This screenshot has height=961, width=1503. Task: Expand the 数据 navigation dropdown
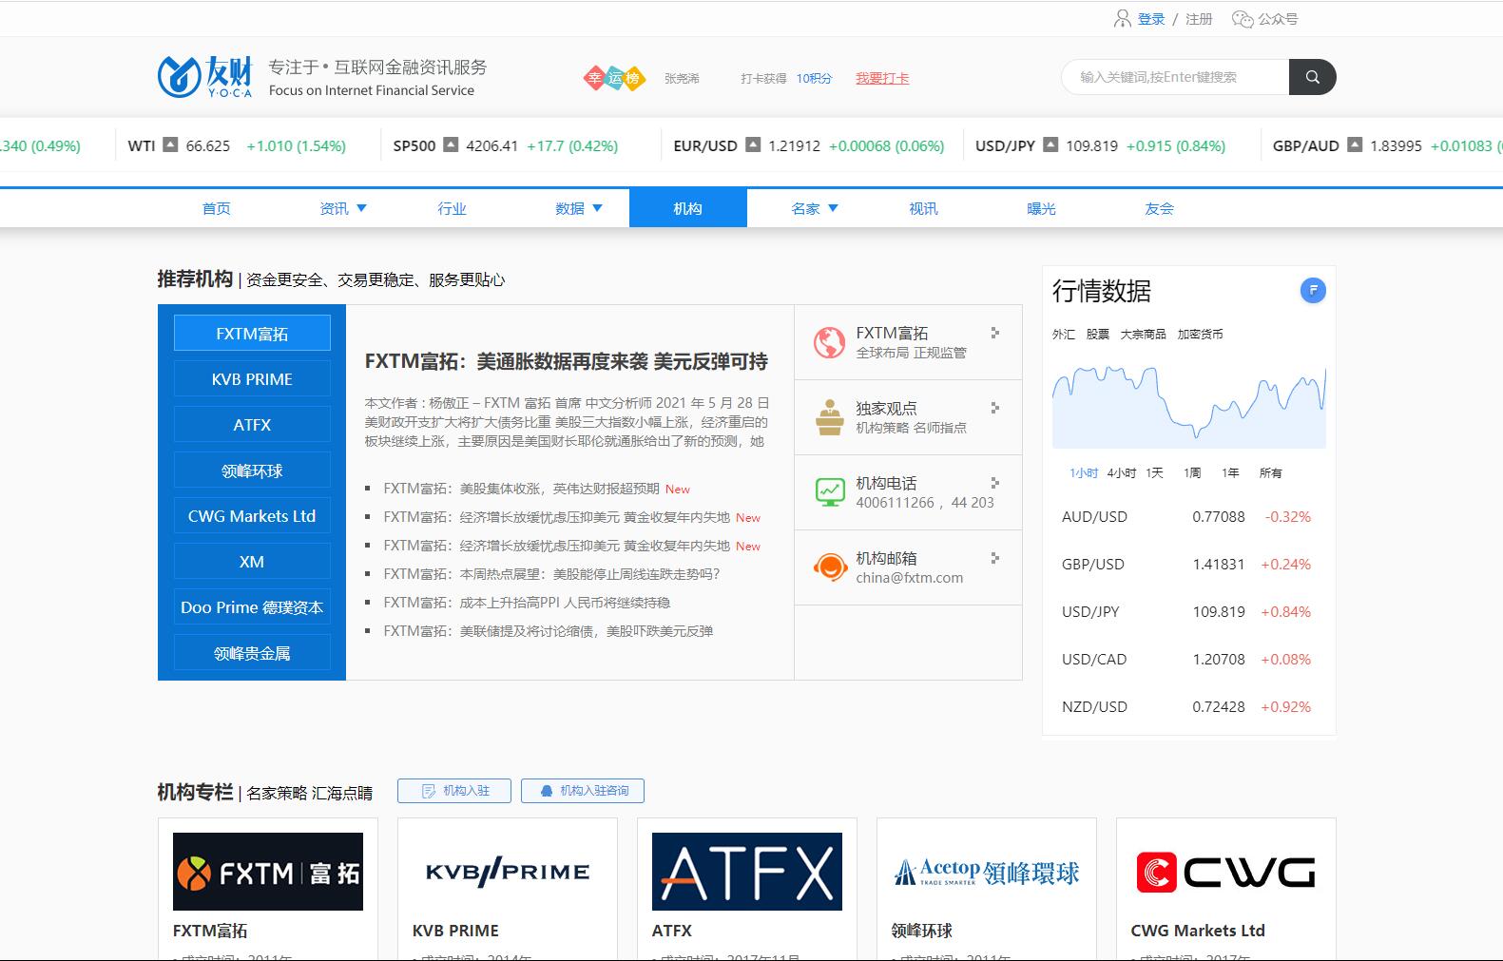pos(579,208)
